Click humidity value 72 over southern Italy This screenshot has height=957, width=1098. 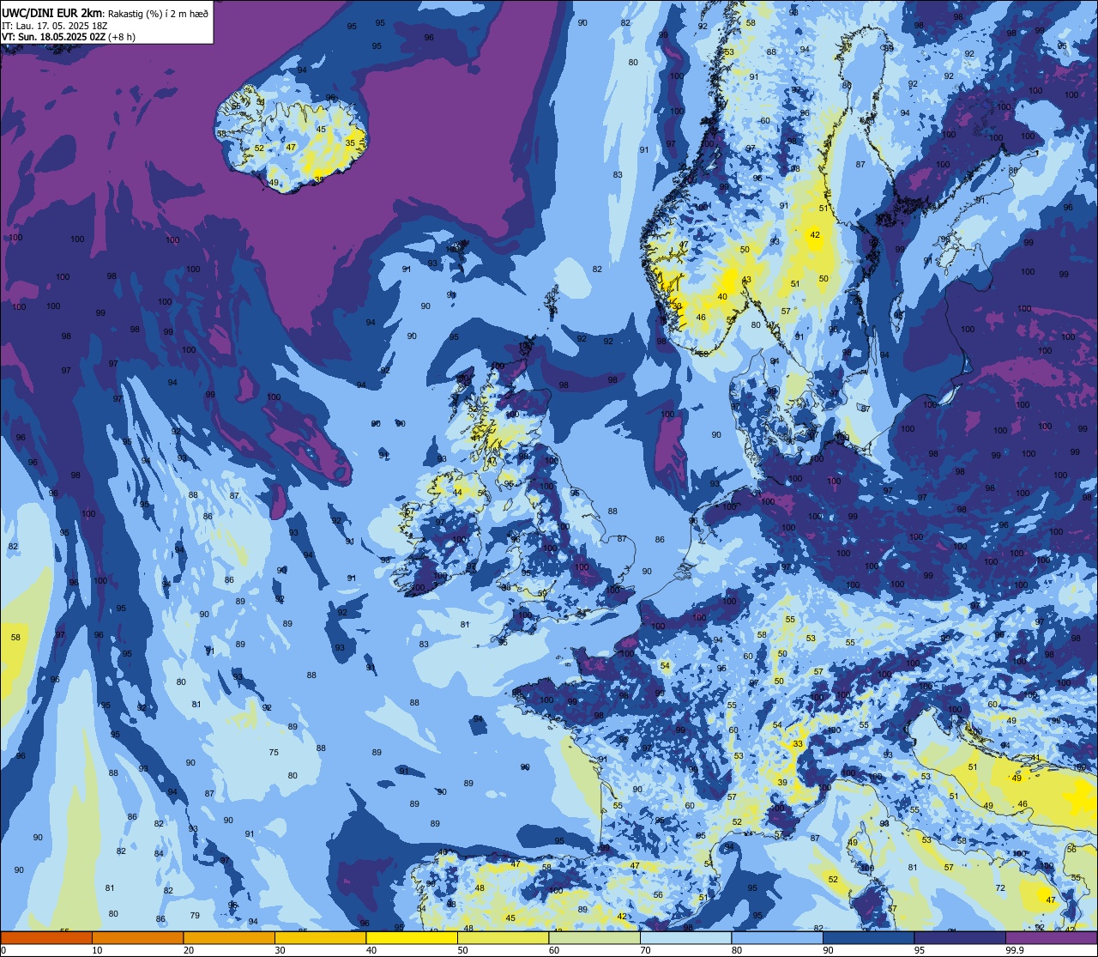(x=1000, y=888)
